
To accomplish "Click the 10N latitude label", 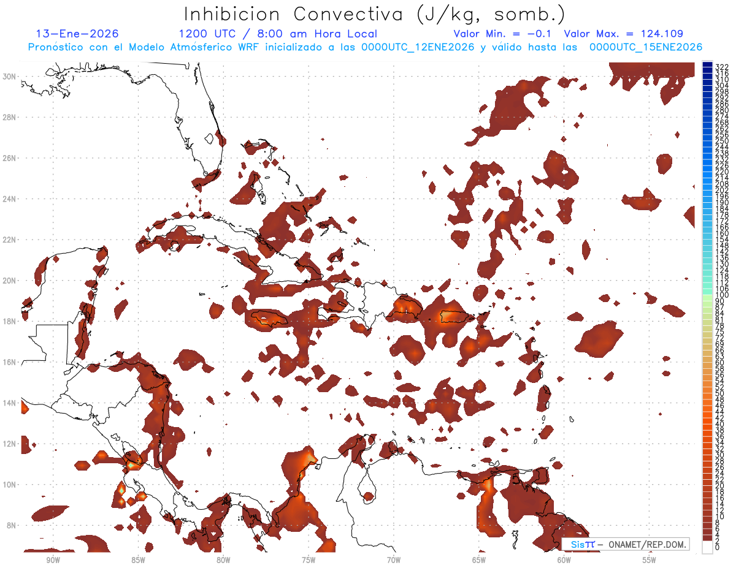I will coord(9,484).
